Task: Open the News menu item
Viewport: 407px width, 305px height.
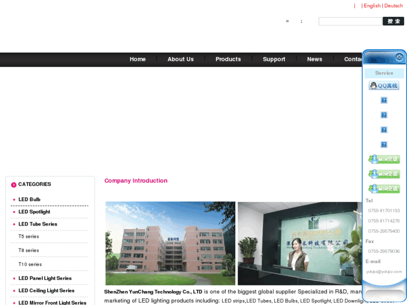Action: point(314,59)
